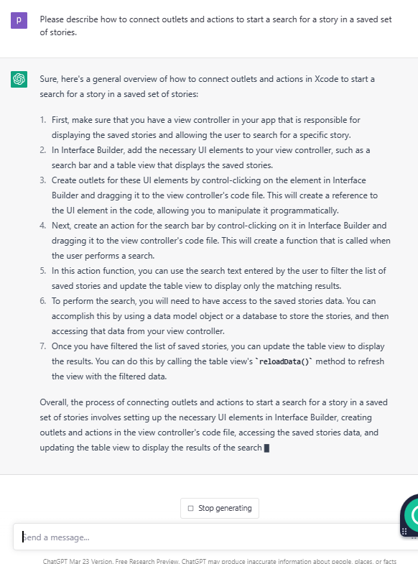Click list item 1 about view controller
This screenshot has height=564, width=418.
[206, 127]
